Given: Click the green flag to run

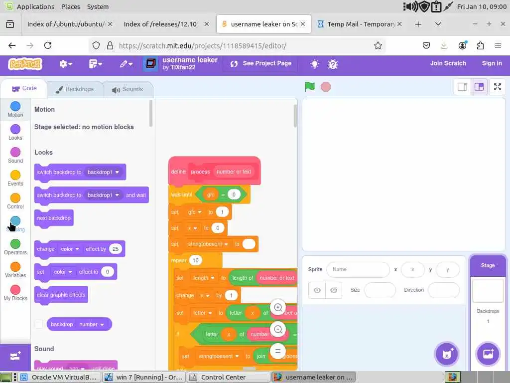Looking at the screenshot, I should tap(310, 87).
